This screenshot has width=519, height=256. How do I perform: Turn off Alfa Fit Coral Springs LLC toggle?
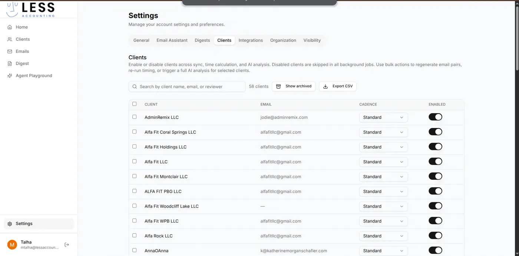point(435,132)
